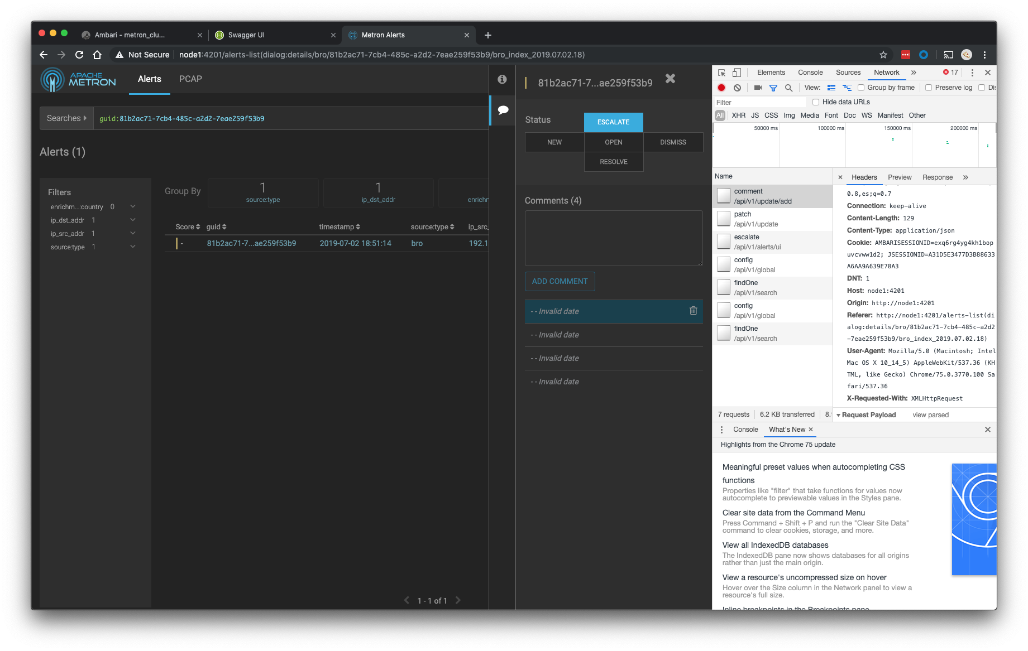Show more DevTools panels chevron
Screen dimensions: 1028x651
(x=914, y=73)
